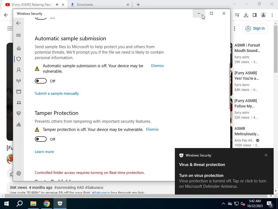The width and height of the screenshot is (278, 209).
Task: Toggle Chrome side panel icon
Action: click(x=255, y=15)
